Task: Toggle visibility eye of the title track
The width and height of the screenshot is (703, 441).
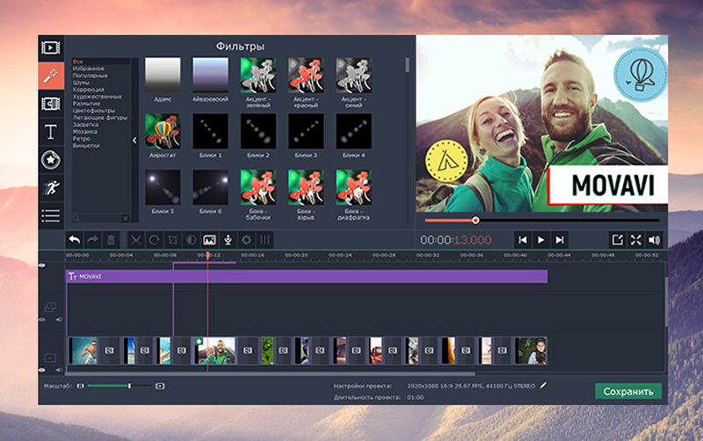Action: [41, 265]
